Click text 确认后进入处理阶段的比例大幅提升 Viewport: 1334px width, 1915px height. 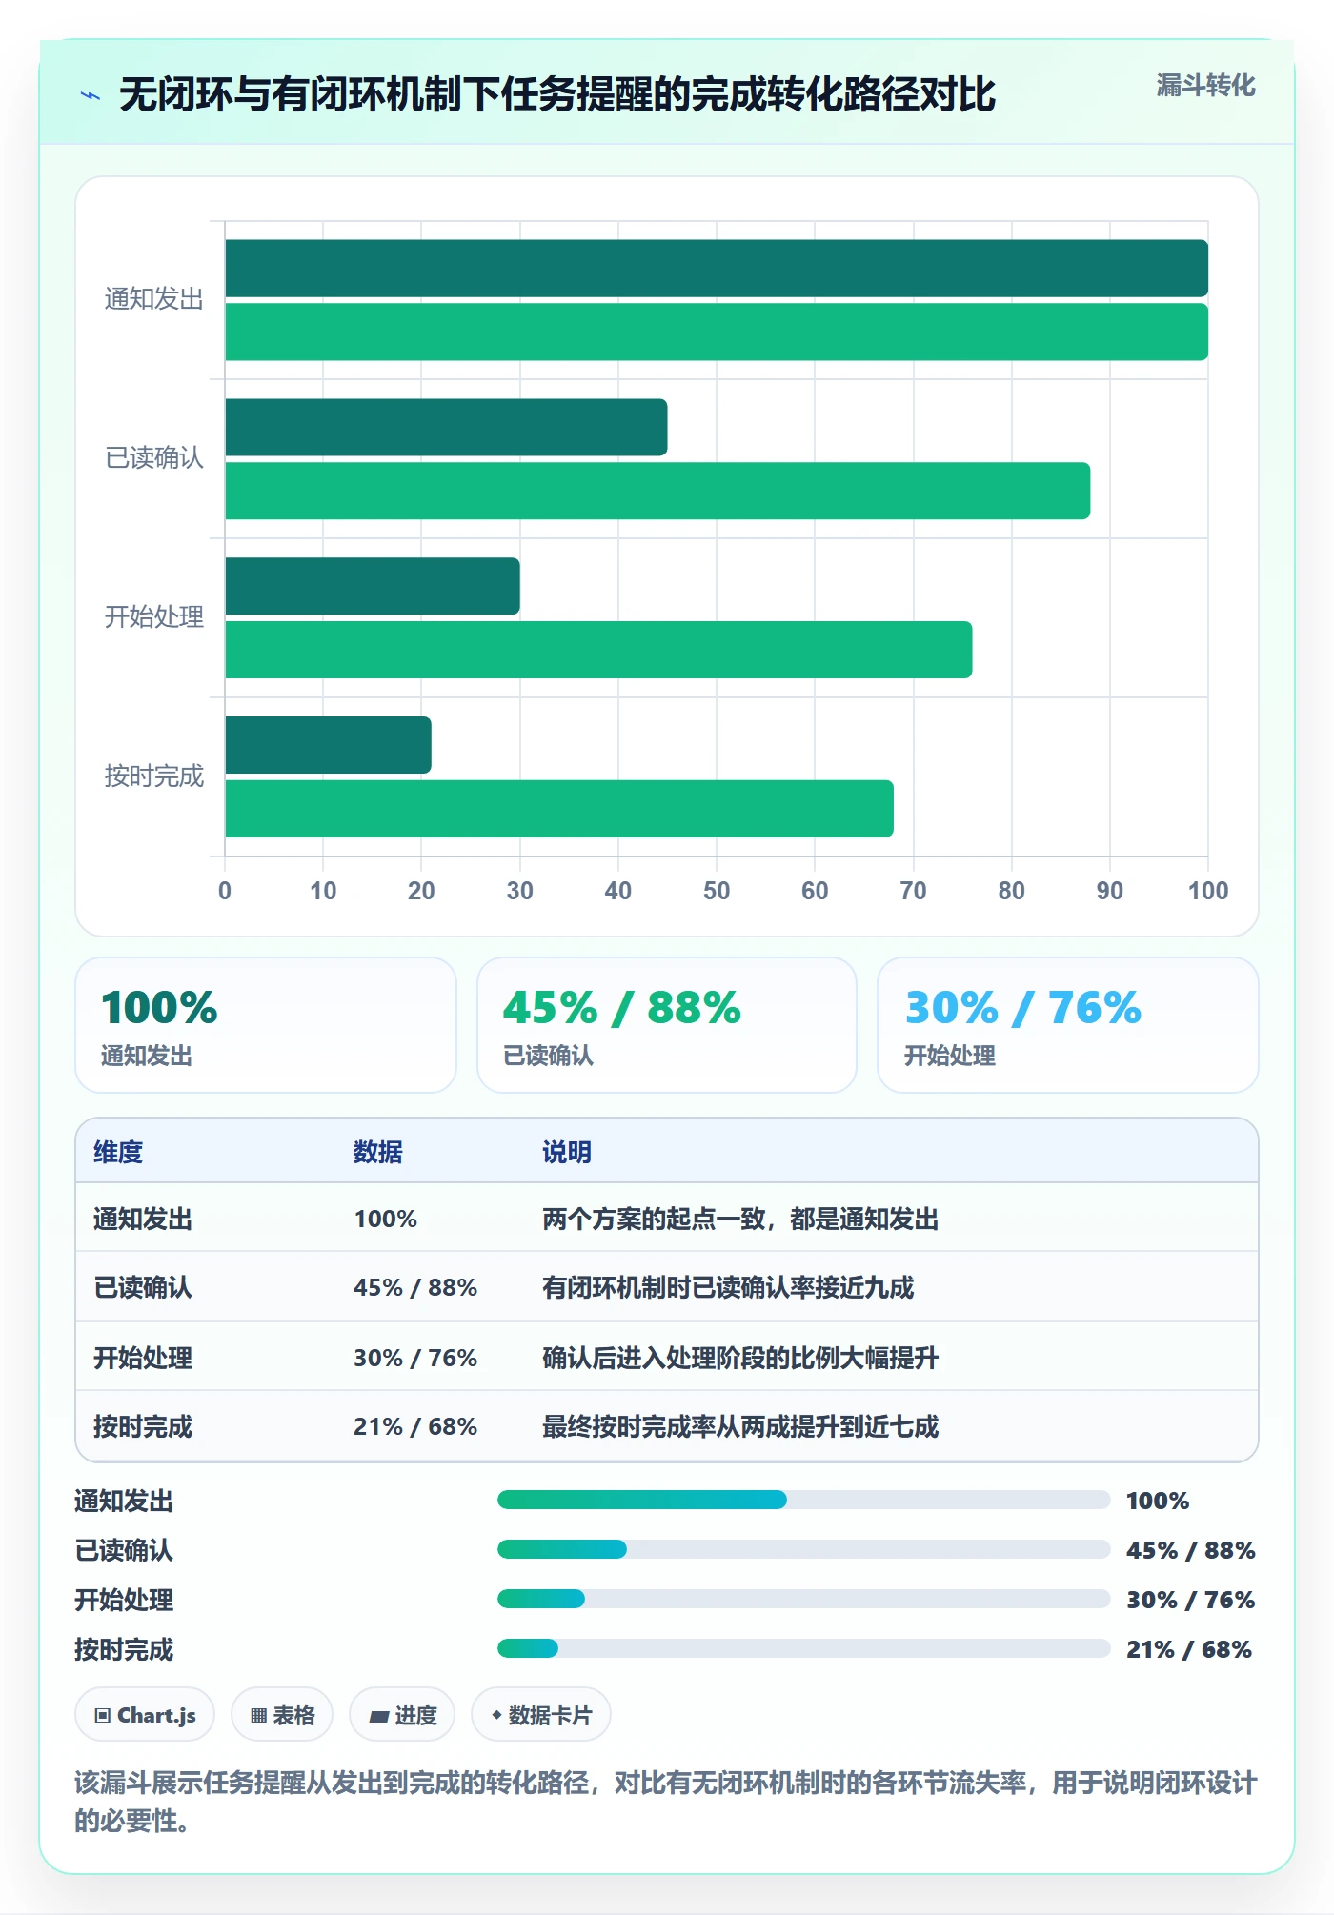tap(740, 1358)
